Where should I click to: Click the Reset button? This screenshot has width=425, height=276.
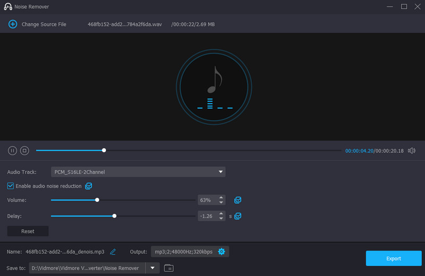(28, 231)
